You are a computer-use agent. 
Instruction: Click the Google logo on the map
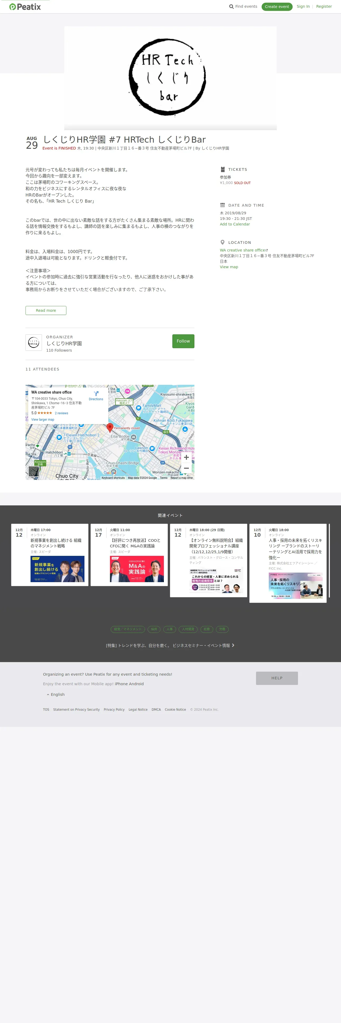[x=110, y=472]
